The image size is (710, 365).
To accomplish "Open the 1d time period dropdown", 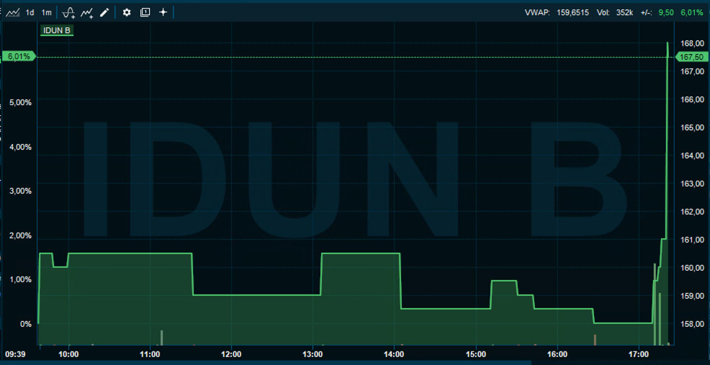I will click(30, 12).
